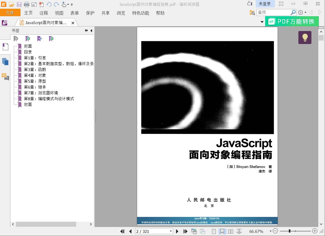Go to previous page arrow
The width and height of the screenshot is (325, 236).
[130, 231]
